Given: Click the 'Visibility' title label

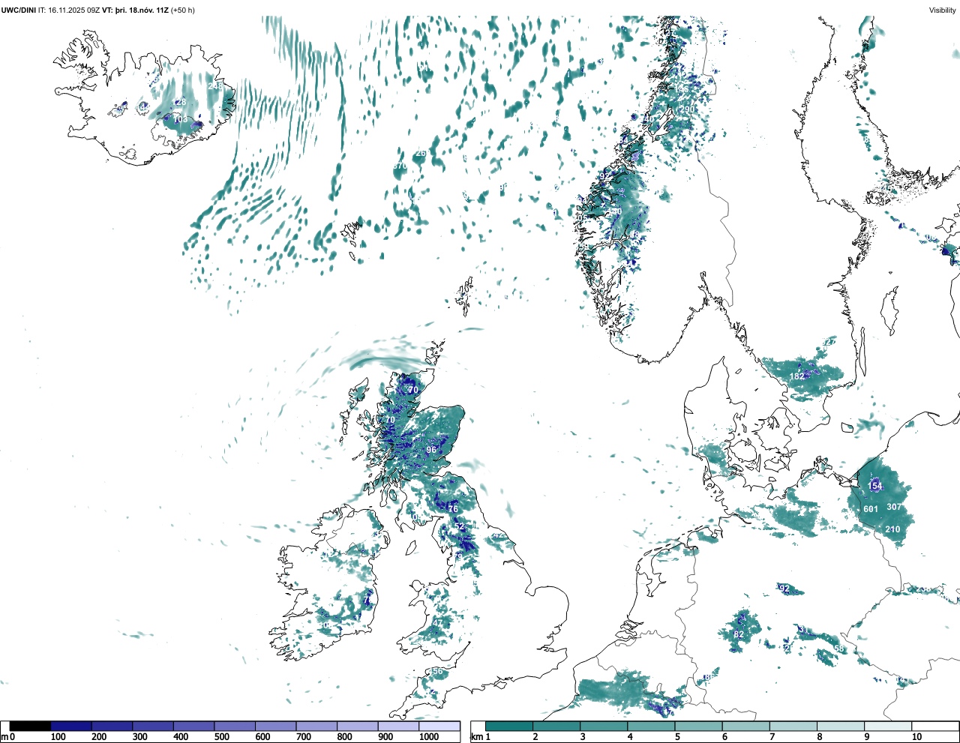Looking at the screenshot, I should (942, 10).
